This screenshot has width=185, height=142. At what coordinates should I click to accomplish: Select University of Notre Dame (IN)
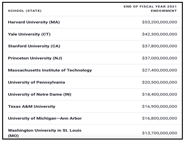(39, 94)
